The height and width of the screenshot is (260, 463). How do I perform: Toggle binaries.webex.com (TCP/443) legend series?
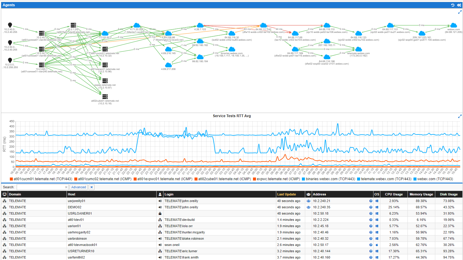(x=328, y=179)
